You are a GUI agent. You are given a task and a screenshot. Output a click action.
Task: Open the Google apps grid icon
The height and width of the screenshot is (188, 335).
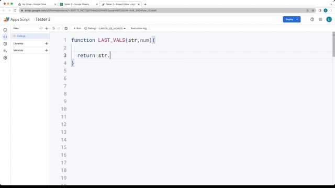[x=320, y=19]
